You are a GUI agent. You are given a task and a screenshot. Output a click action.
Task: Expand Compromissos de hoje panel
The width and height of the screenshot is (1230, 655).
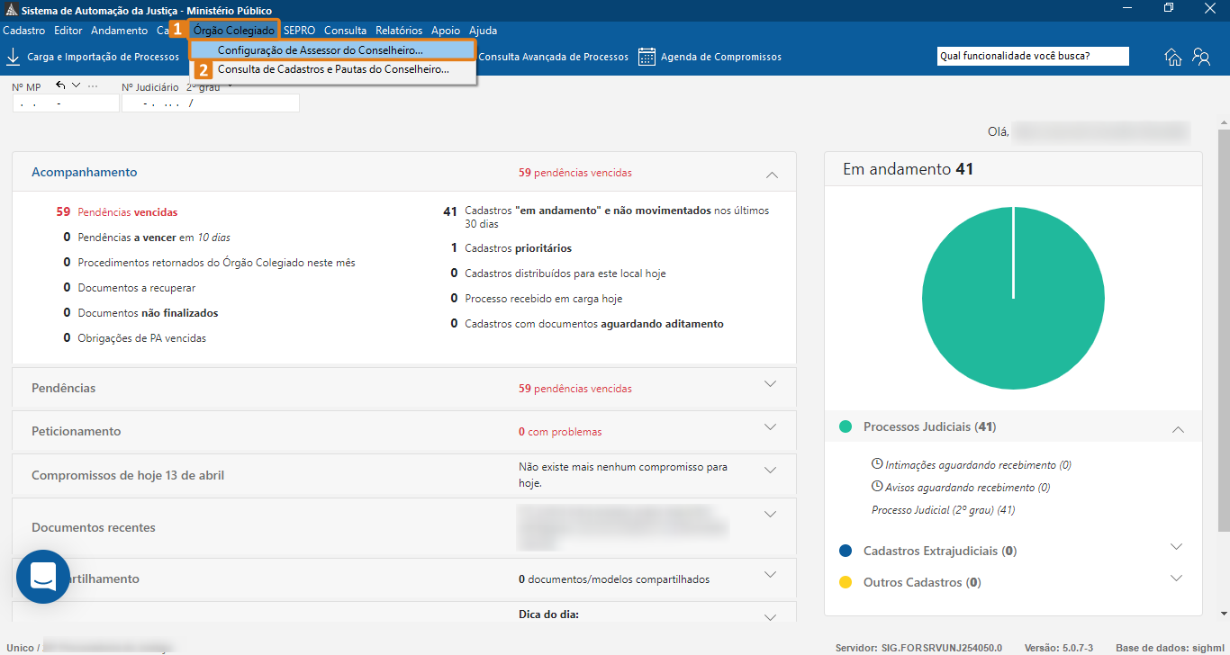coord(770,471)
